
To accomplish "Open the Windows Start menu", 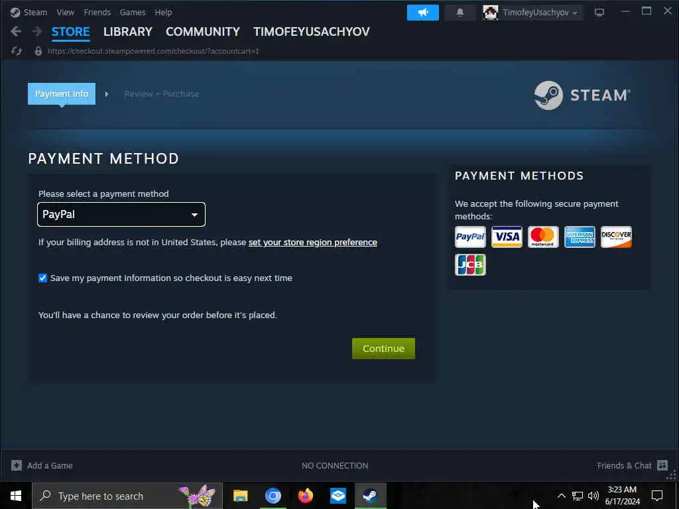I will point(16,496).
